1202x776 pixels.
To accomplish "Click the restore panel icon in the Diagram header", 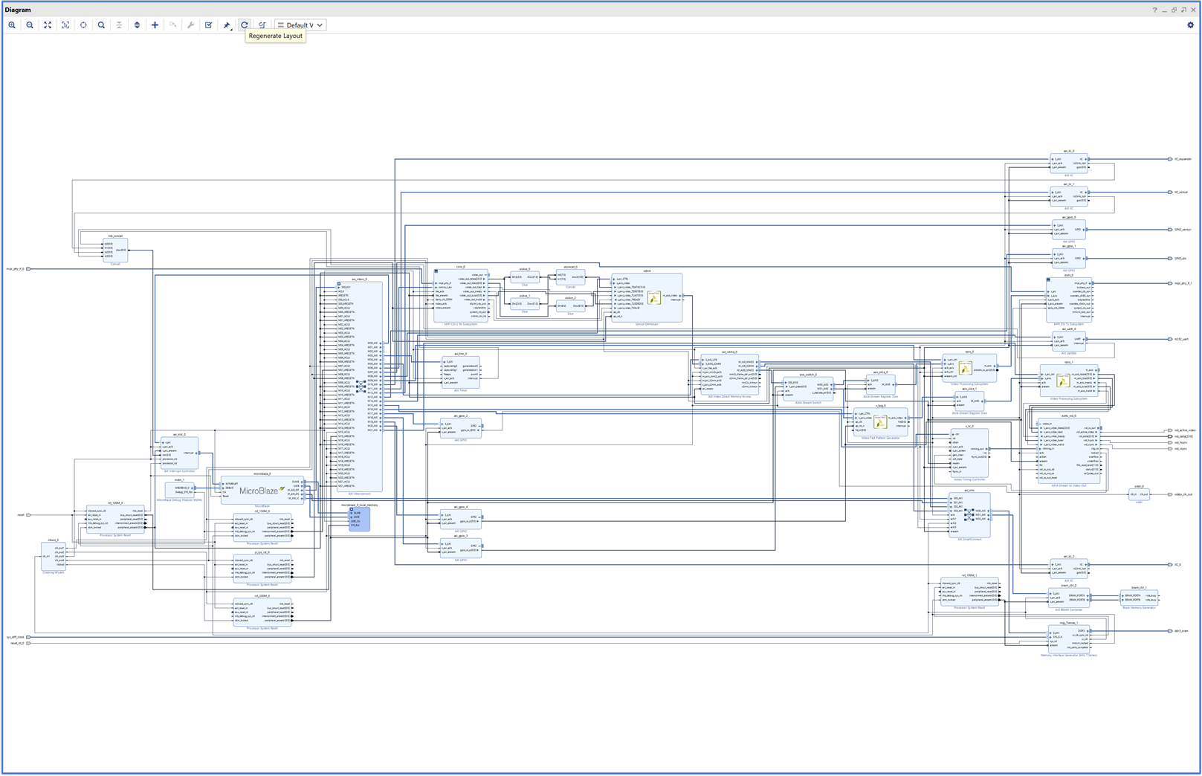I will click(x=1174, y=10).
